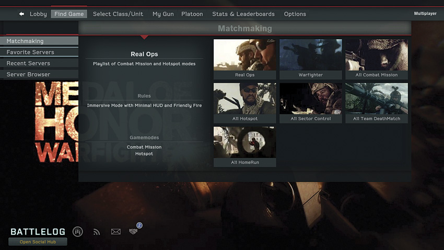Go to the Lobby tab
The width and height of the screenshot is (444, 250).
(38, 14)
